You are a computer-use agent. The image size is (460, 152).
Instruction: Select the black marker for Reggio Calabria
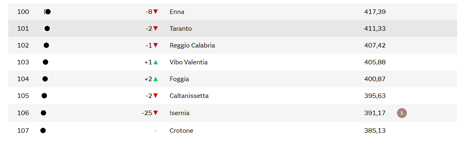click(x=47, y=45)
